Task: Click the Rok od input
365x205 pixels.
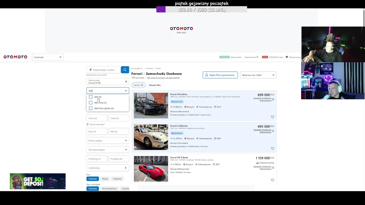Action: tap(97, 132)
